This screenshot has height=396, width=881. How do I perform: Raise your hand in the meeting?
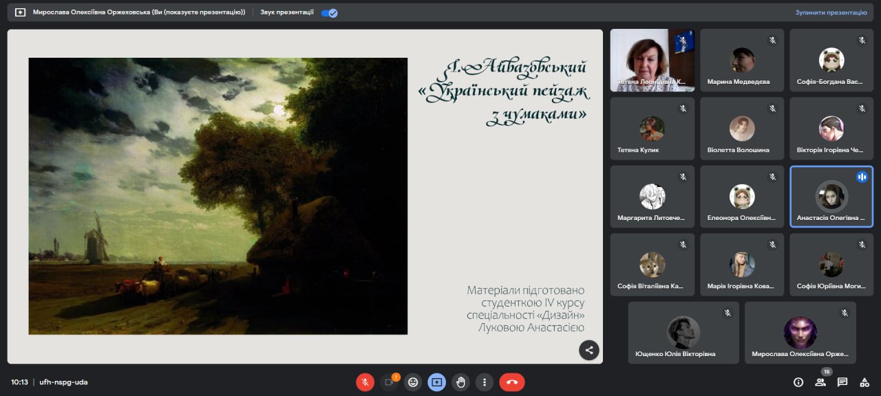[x=460, y=382]
